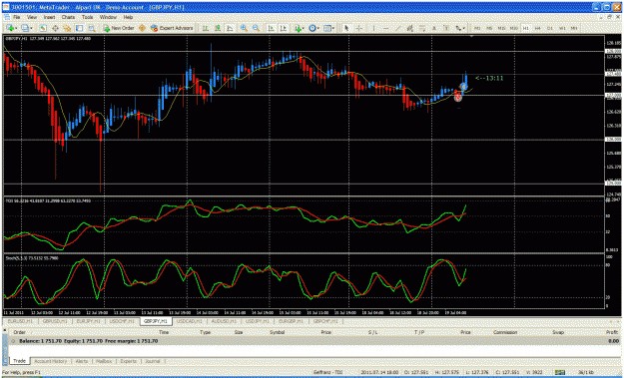Screen dimensions: 624x378
Task: Open the Arrows objects dropdown
Action: 460,28
